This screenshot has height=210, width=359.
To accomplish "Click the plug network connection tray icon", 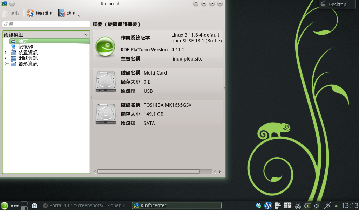I will pos(327,205).
